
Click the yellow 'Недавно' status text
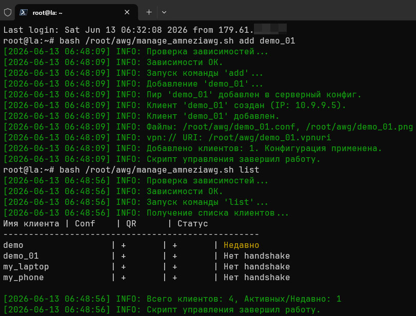241,245
